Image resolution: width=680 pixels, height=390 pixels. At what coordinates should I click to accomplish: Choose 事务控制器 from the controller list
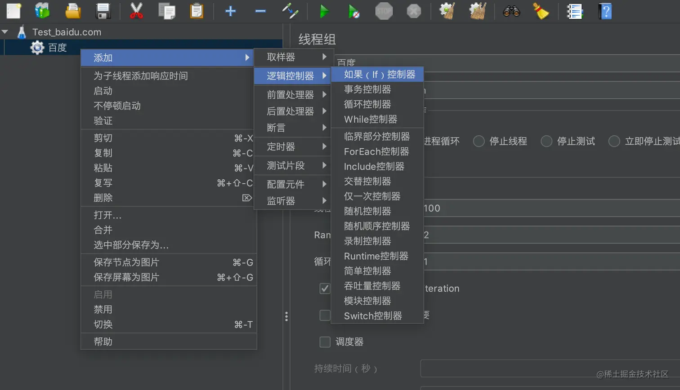click(377, 89)
